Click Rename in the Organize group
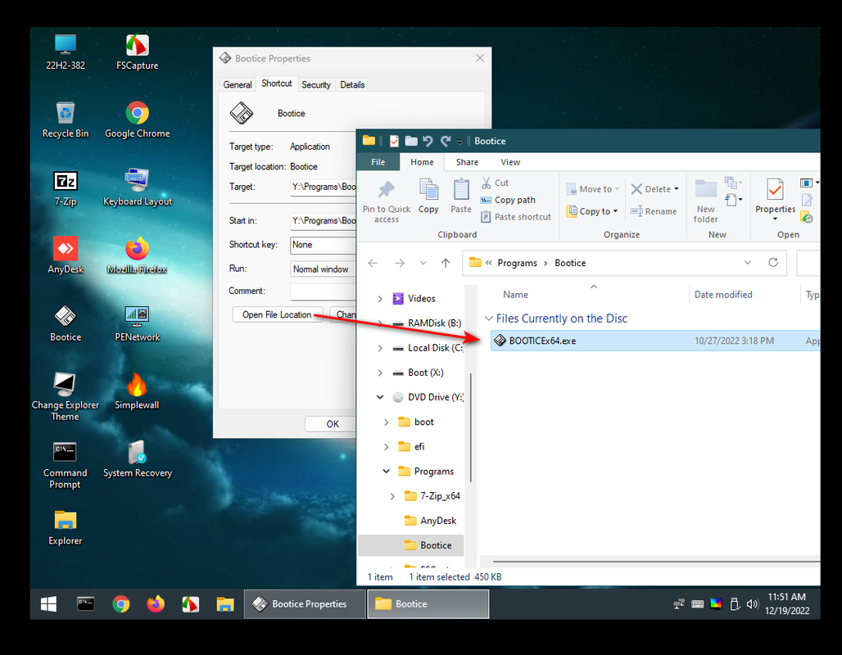842x655 pixels. (654, 211)
